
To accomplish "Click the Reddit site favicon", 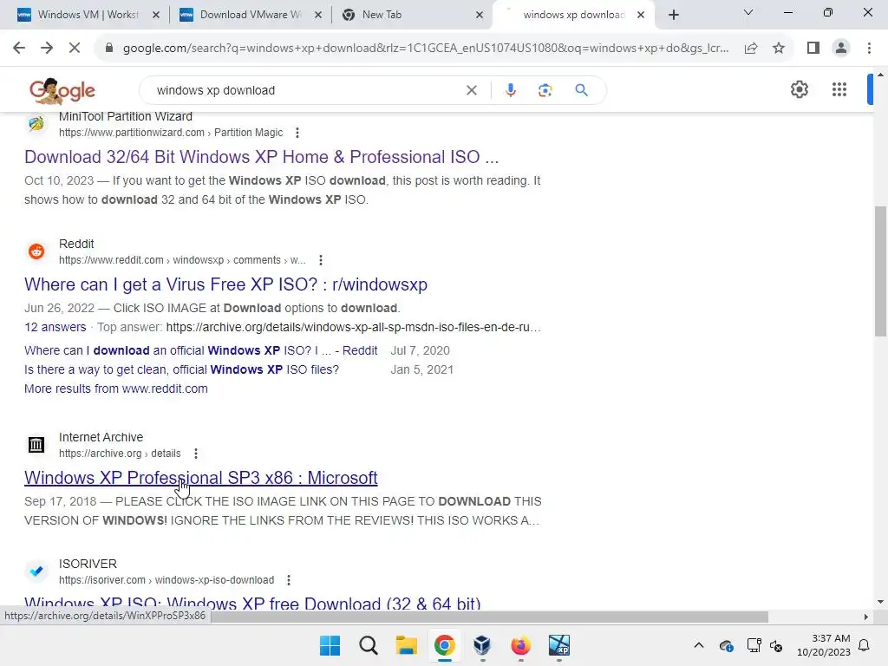I will 36,251.
